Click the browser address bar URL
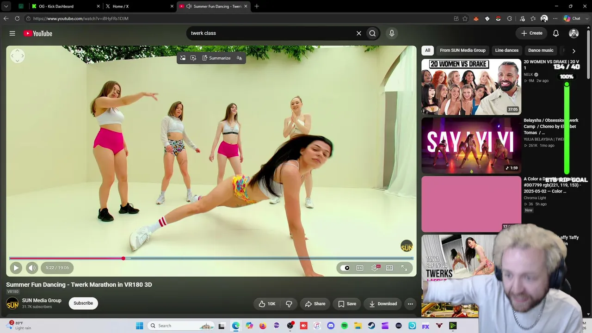 (x=81, y=18)
